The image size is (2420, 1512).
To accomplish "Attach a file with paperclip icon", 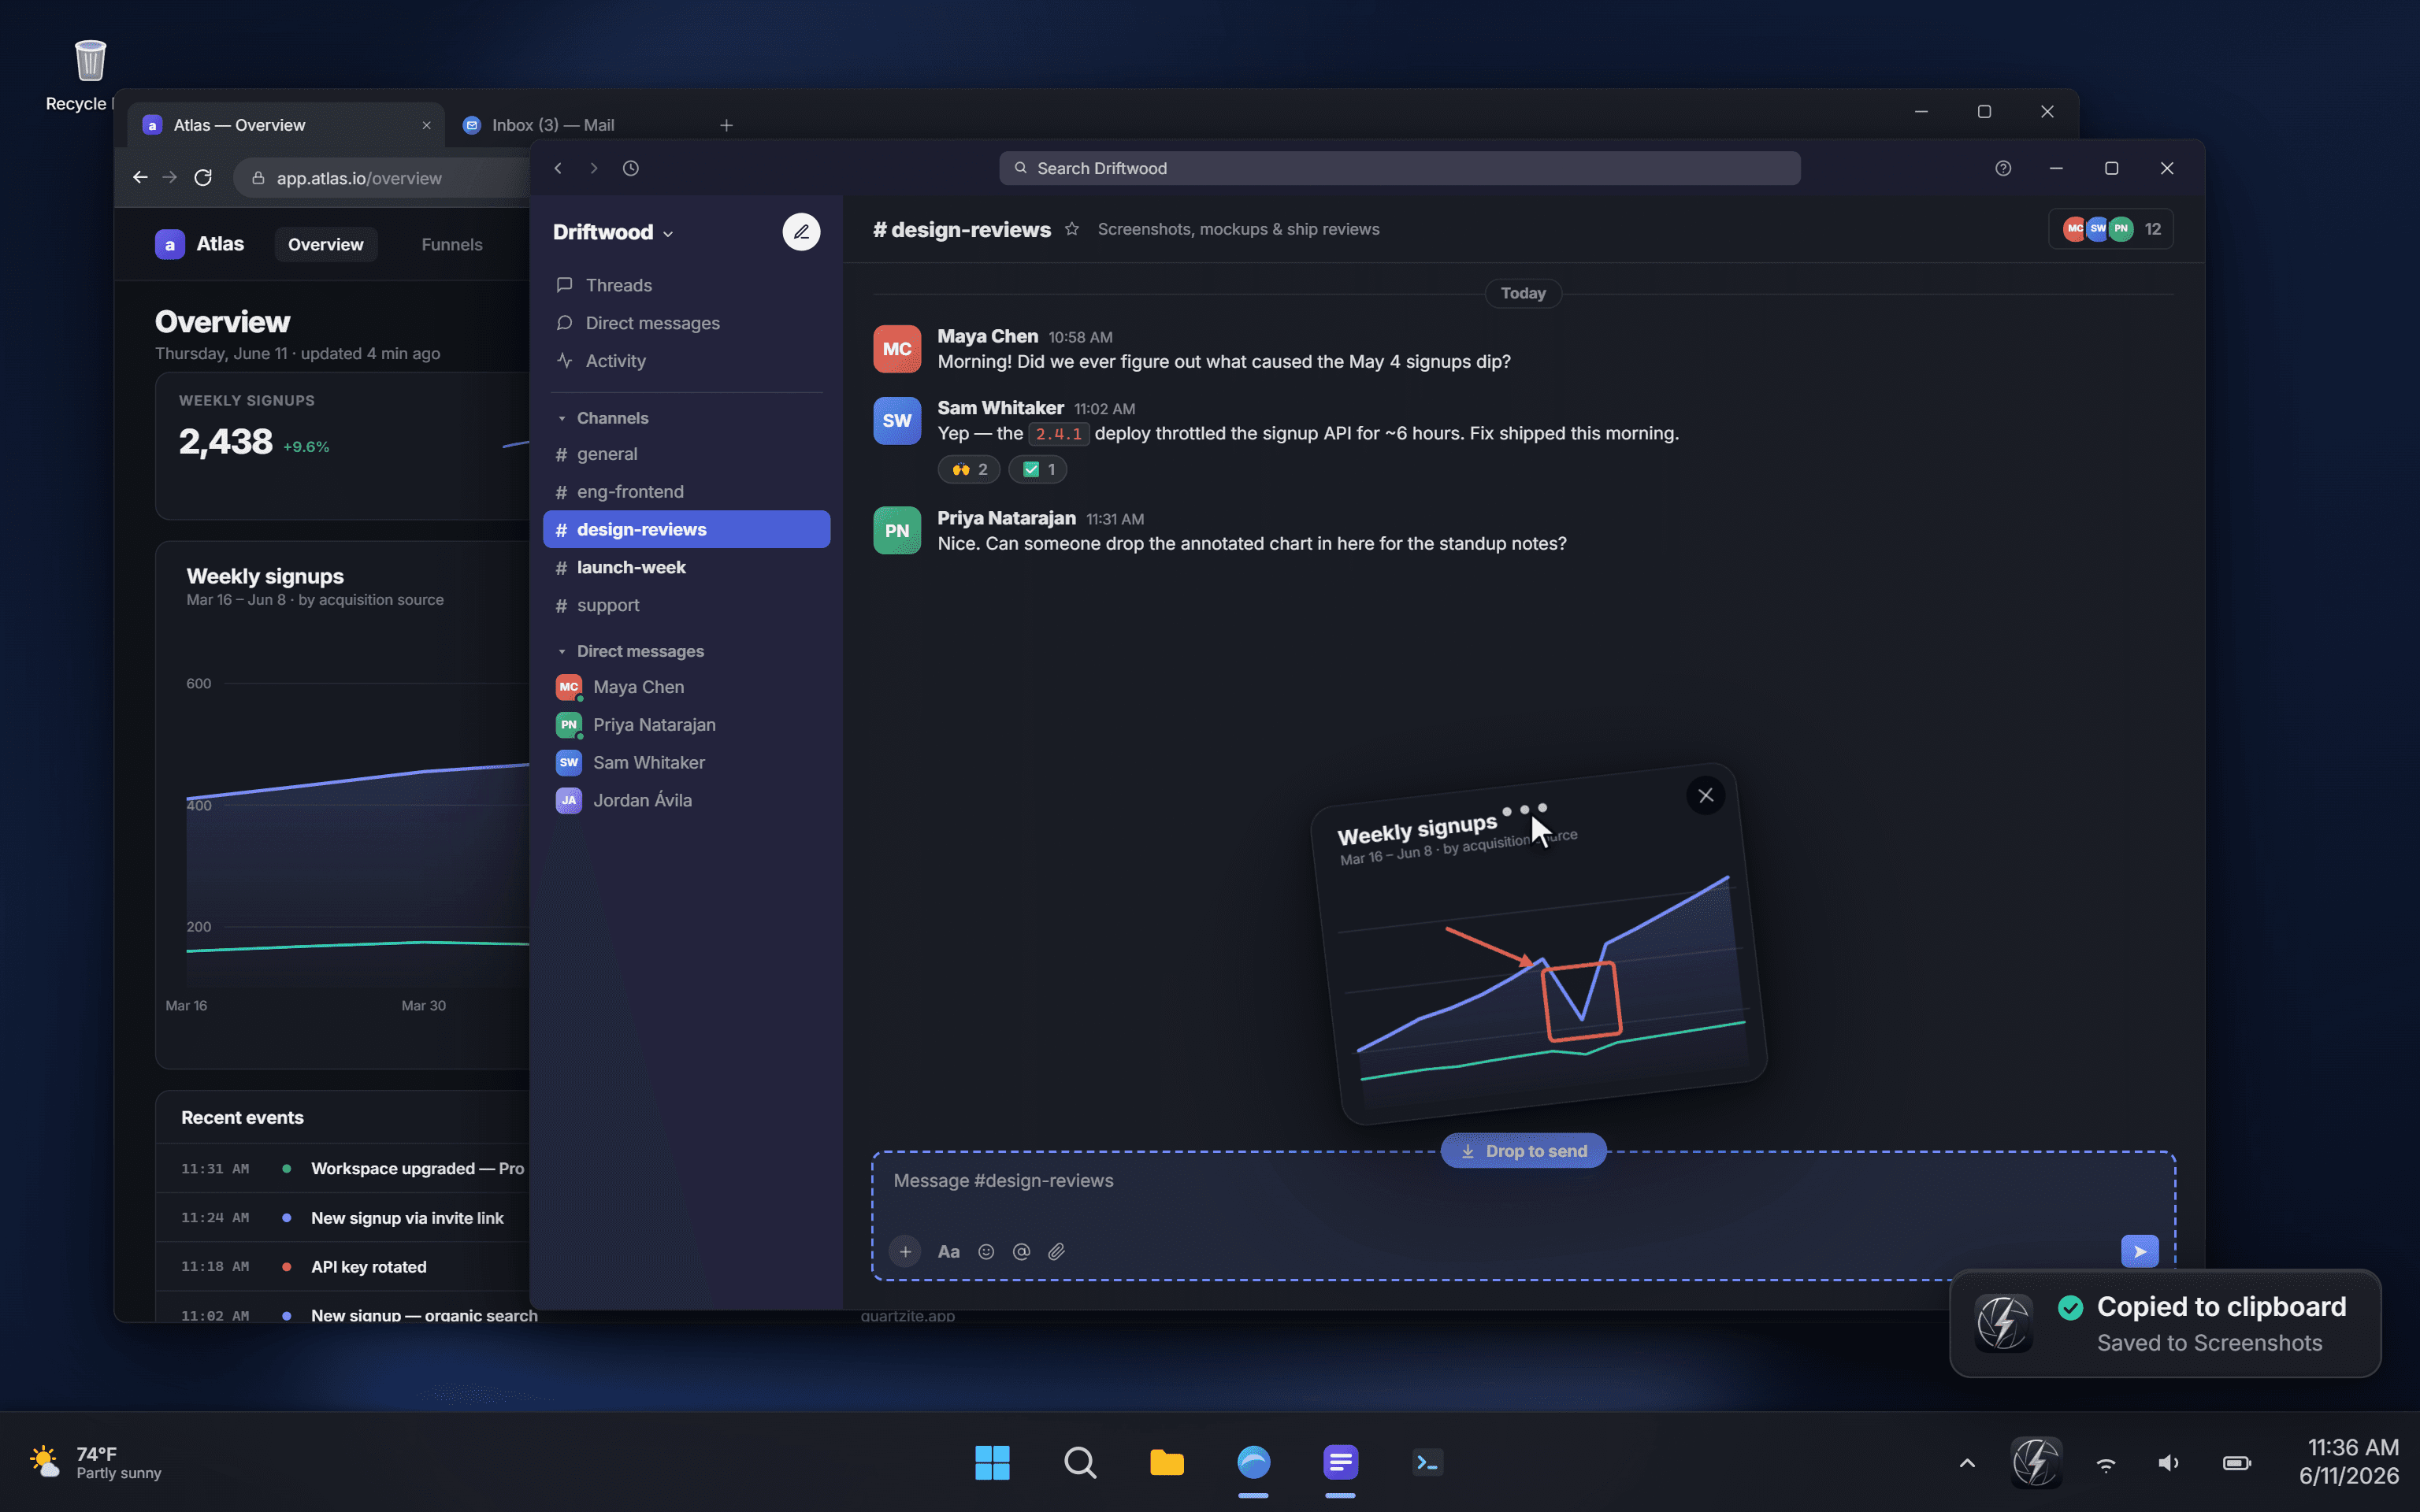I will click(1057, 1251).
